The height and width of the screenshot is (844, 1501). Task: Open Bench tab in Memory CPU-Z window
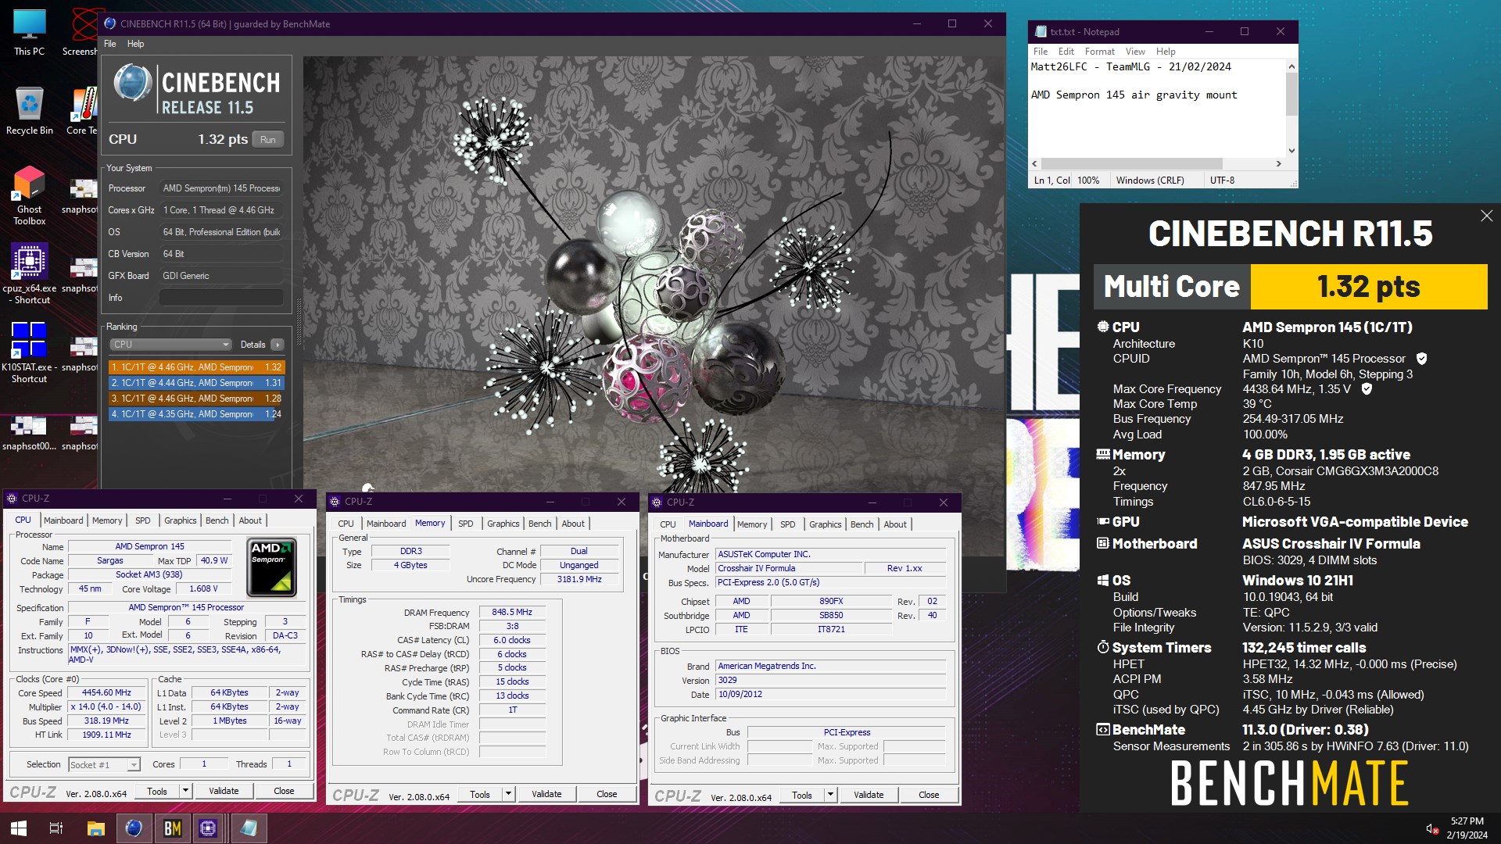(x=539, y=524)
